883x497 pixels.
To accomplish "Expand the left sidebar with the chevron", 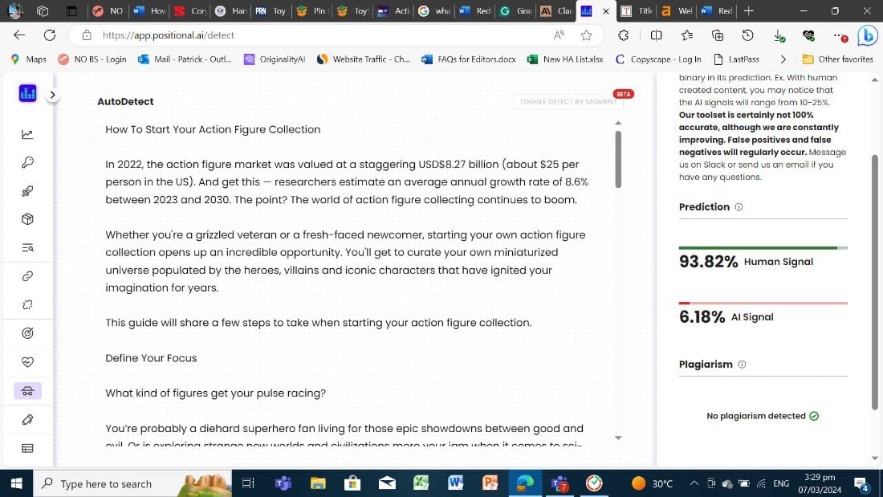I will pyautogui.click(x=52, y=95).
